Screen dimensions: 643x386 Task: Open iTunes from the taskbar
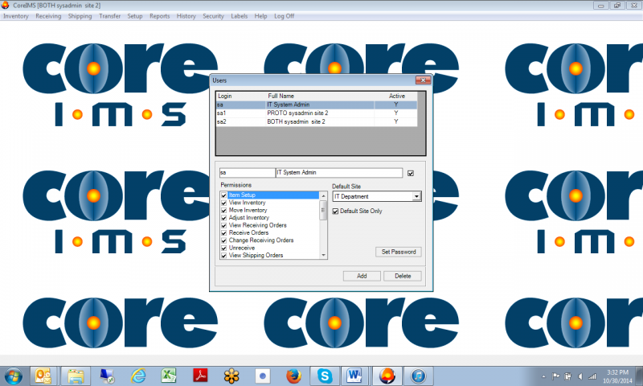(418, 376)
